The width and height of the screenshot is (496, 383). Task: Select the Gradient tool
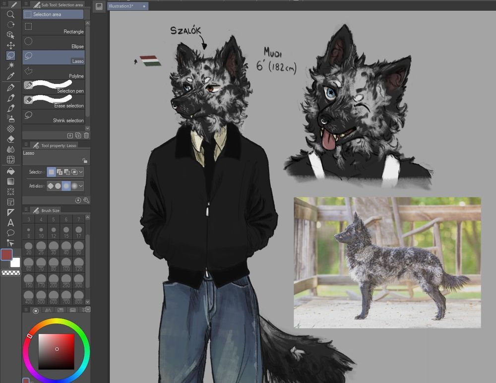(10, 182)
